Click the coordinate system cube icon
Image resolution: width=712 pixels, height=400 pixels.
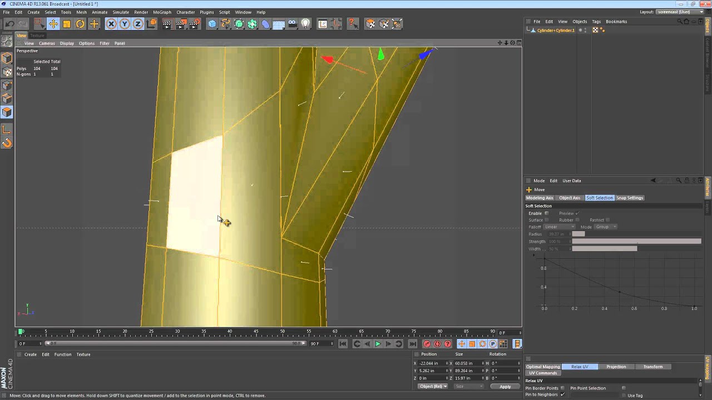tap(151, 24)
